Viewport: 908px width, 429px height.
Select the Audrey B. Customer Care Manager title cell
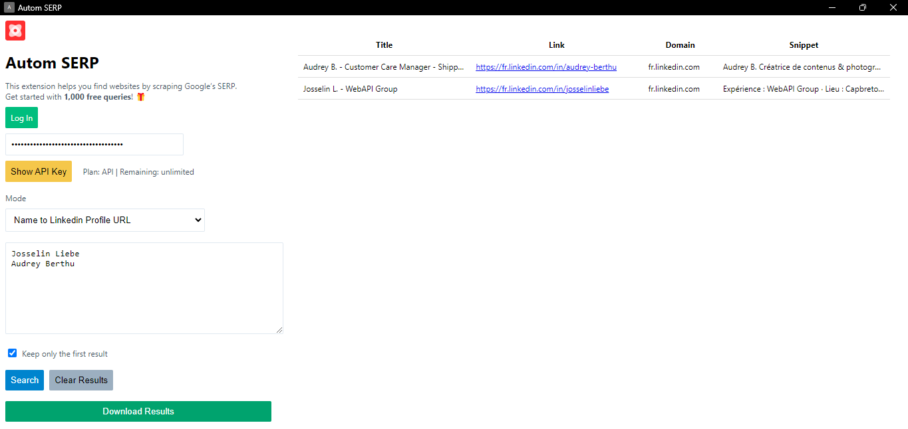tap(384, 67)
